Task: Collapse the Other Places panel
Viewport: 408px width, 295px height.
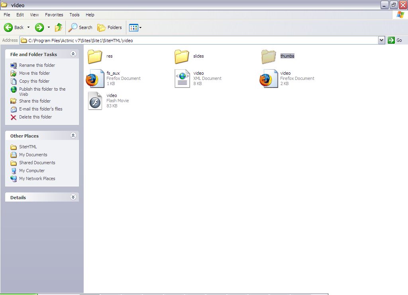Action: [73, 136]
